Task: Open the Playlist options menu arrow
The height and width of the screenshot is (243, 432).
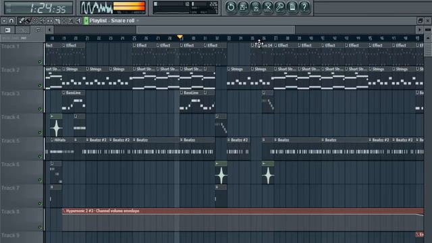Action: (4, 21)
